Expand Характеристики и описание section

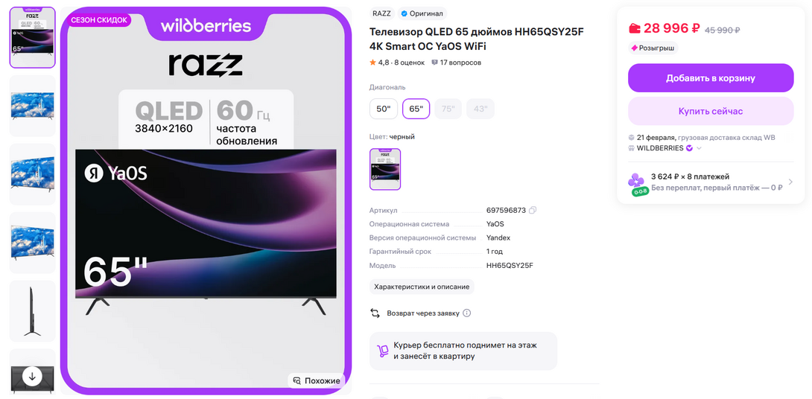(422, 287)
